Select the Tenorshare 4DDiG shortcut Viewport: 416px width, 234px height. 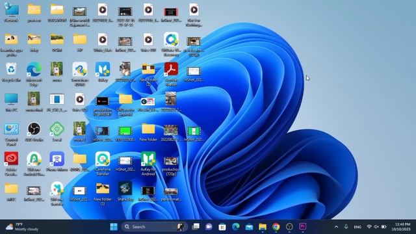(80, 73)
